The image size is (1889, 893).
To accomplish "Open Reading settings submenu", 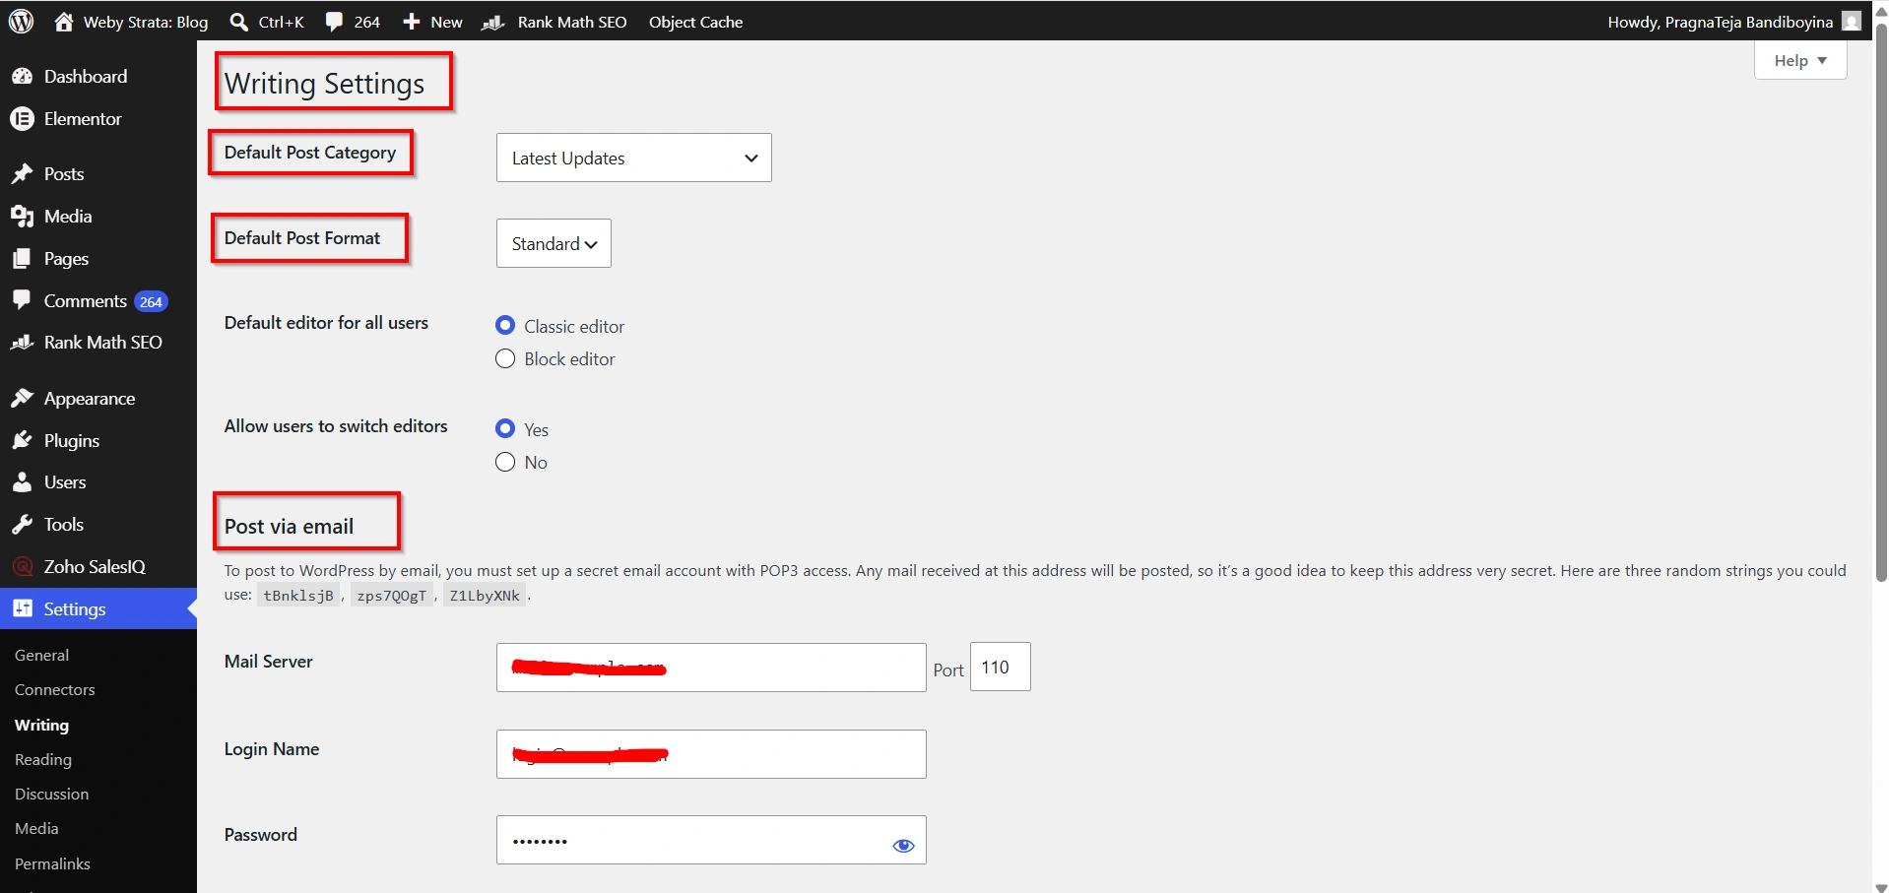I will pos(43,760).
